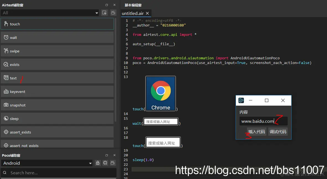The height and width of the screenshot is (179, 327).
Task: Click the Airtest command list scrollbar
Action: pos(115,70)
